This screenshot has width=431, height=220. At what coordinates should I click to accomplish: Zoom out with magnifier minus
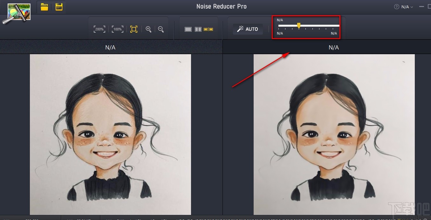point(161,29)
